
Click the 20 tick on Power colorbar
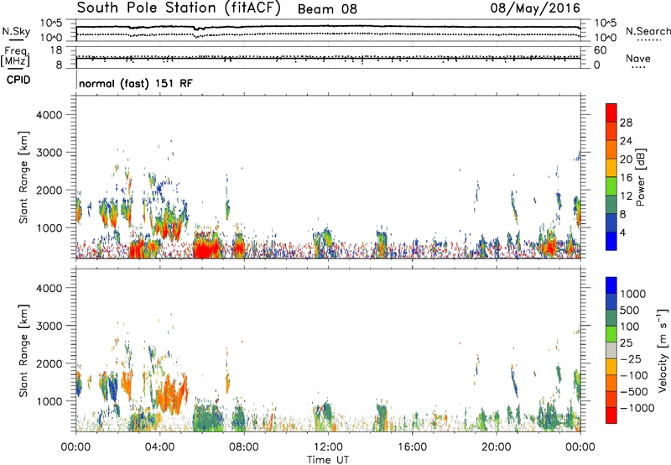tap(626, 159)
